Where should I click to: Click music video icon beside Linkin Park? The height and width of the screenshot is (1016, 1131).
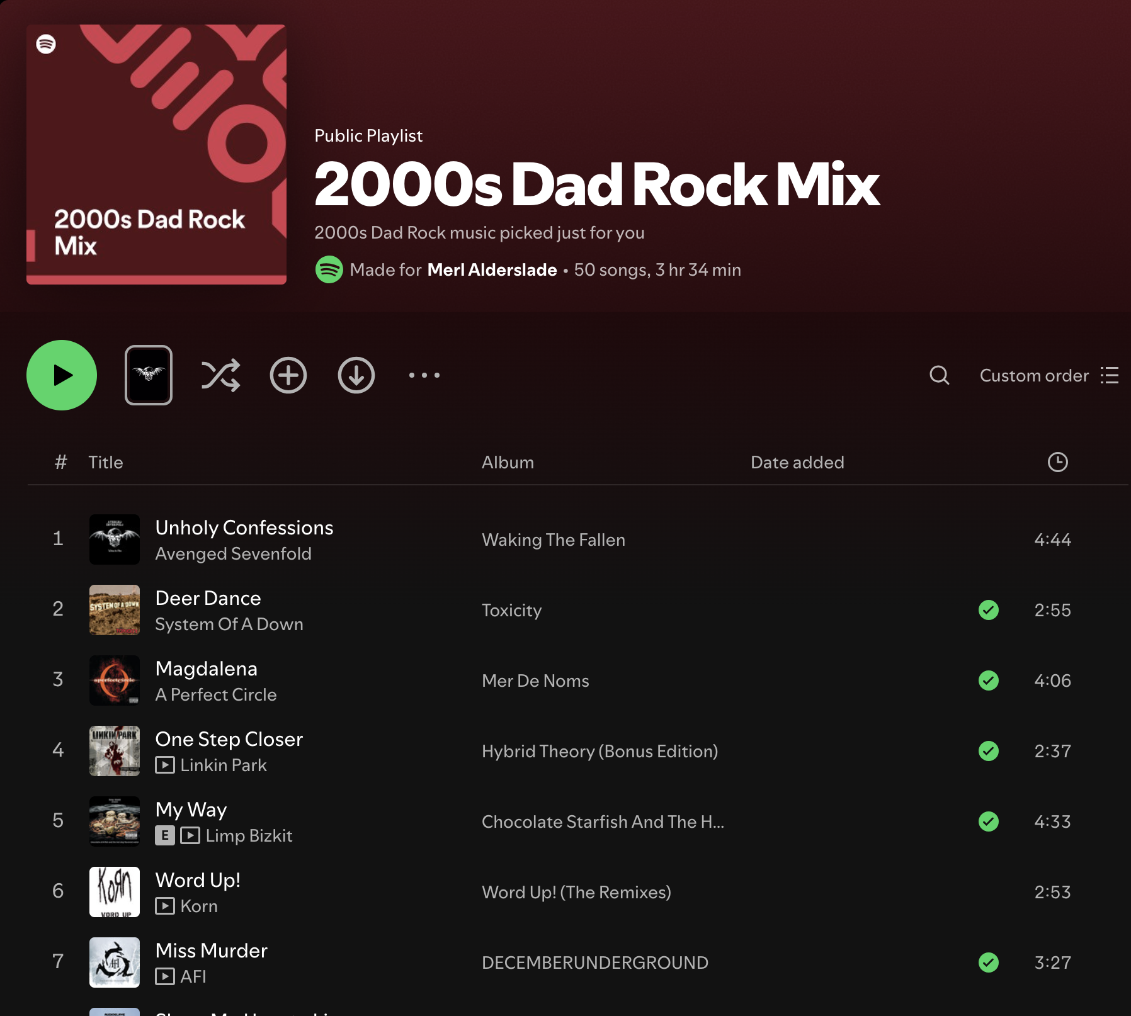pyautogui.click(x=165, y=765)
